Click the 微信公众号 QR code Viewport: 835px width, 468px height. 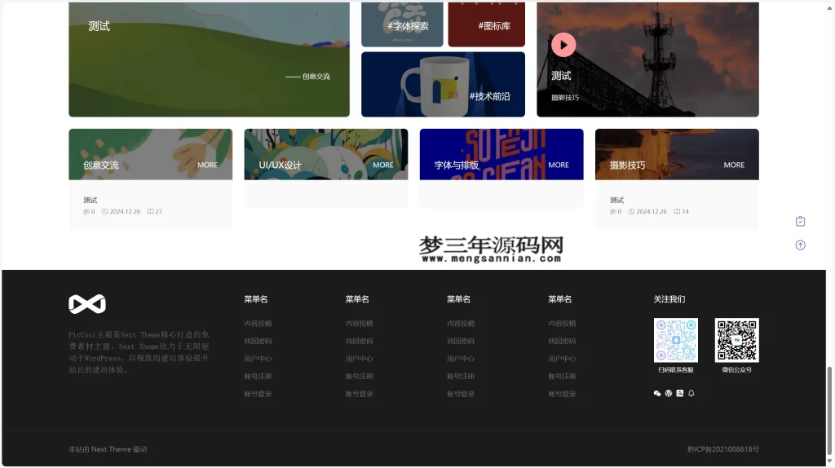pos(737,340)
